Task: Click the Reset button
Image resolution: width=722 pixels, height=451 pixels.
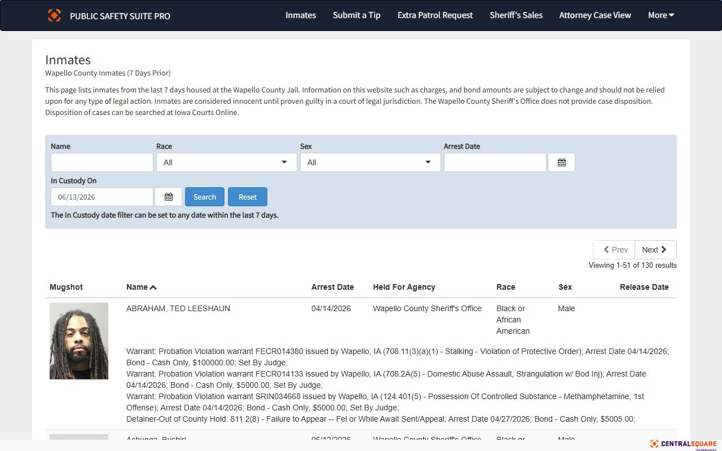Action: pos(248,197)
